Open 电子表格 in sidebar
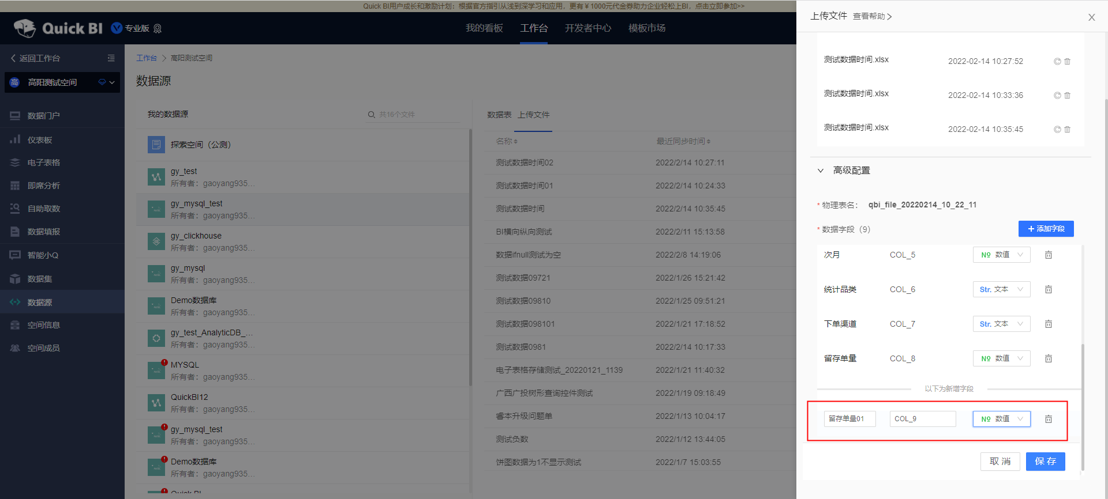This screenshot has width=1108, height=499. 62,162
